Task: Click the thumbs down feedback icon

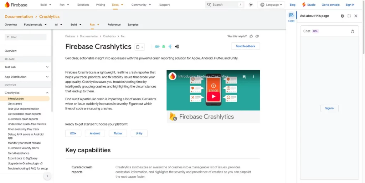Action: pos(257,36)
